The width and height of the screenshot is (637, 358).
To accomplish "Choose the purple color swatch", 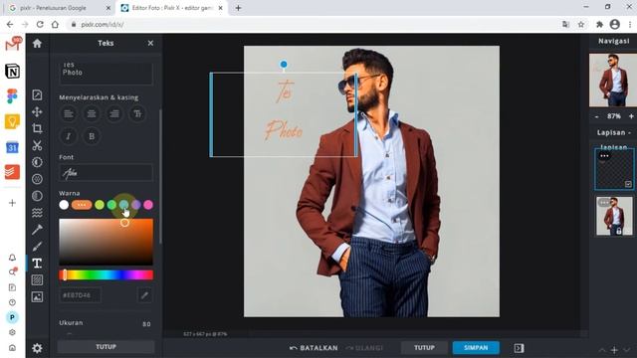I will click(x=136, y=205).
